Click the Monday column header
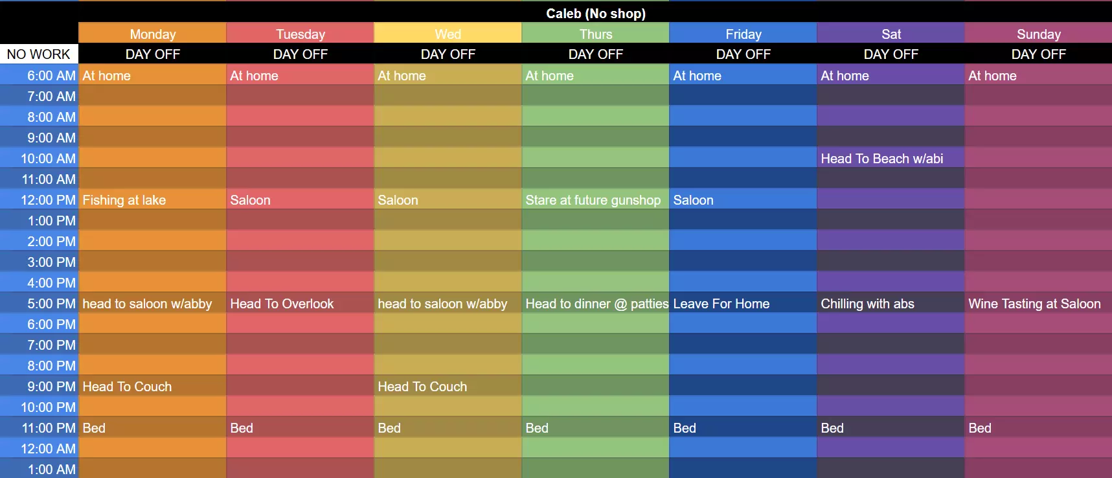1112x478 pixels. [152, 34]
